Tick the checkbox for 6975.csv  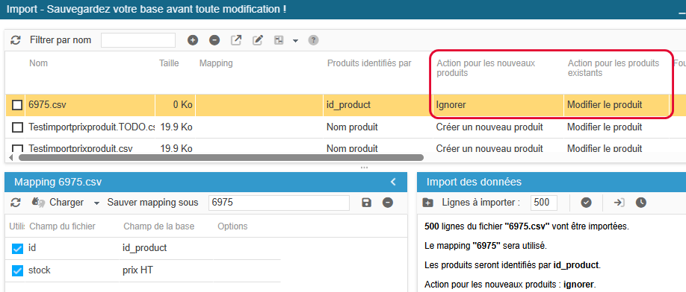pos(17,105)
